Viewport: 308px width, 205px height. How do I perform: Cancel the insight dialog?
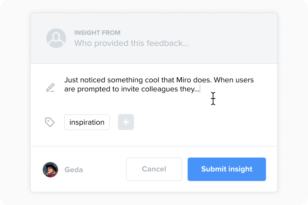click(x=154, y=169)
